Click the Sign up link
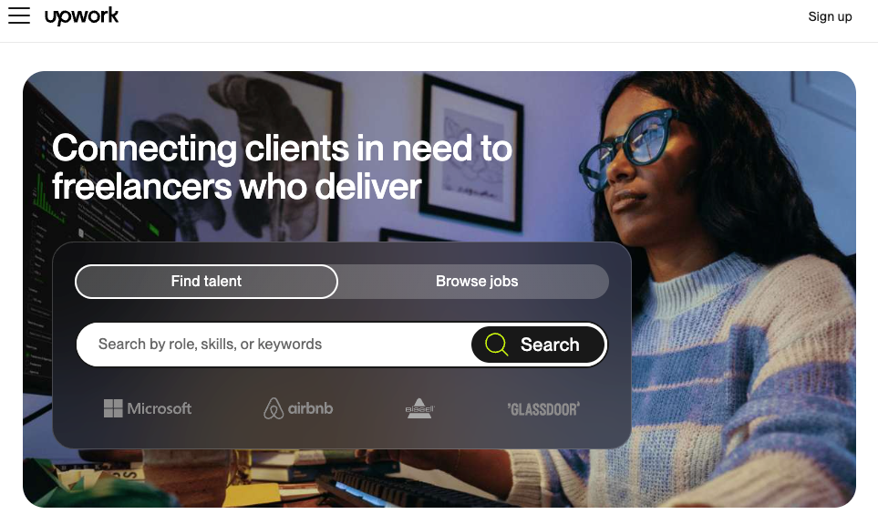 coord(830,16)
